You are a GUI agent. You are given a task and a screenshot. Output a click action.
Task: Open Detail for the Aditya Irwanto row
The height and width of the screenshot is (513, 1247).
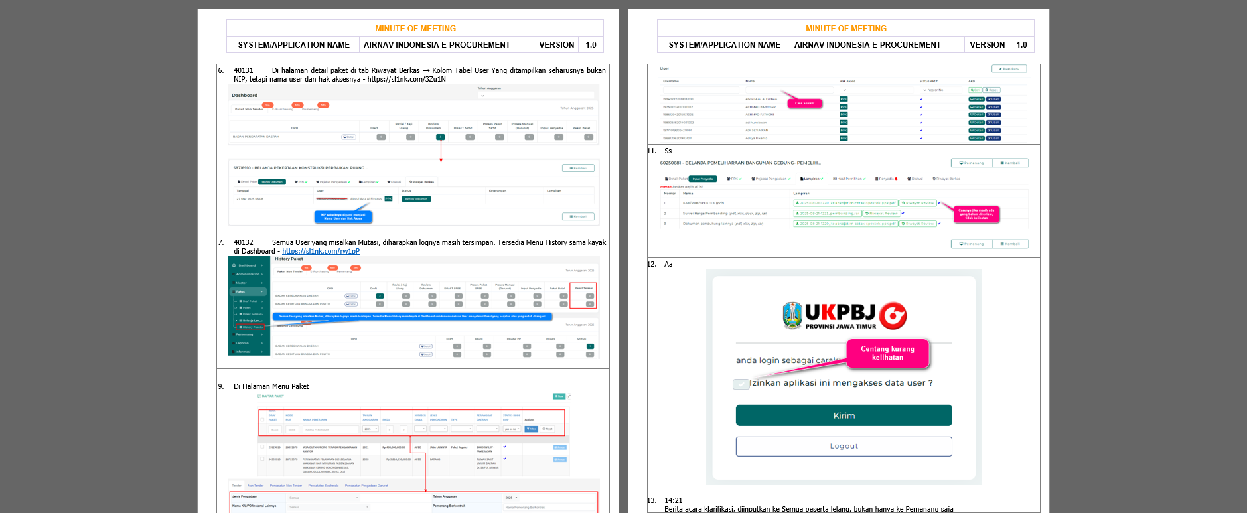click(x=976, y=139)
